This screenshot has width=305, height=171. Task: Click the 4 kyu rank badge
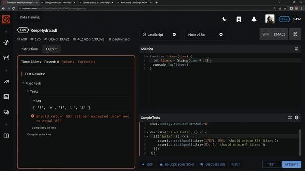[x=284, y=19]
